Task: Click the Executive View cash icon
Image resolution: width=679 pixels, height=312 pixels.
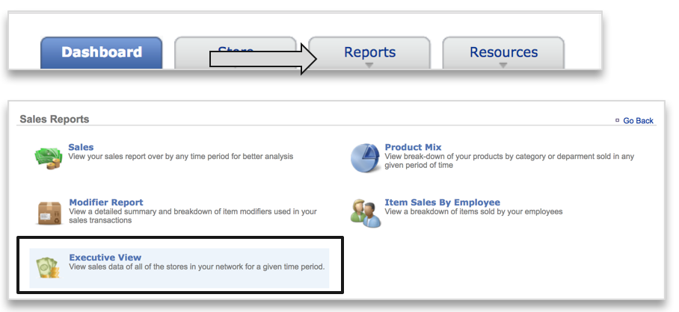Action: click(x=49, y=268)
